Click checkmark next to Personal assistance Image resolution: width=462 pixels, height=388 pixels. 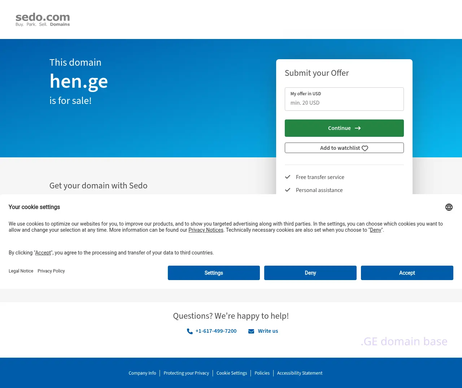pos(288,190)
